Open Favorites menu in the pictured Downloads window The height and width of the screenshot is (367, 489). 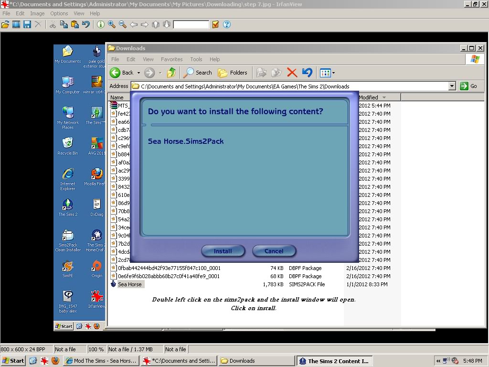coord(172,59)
